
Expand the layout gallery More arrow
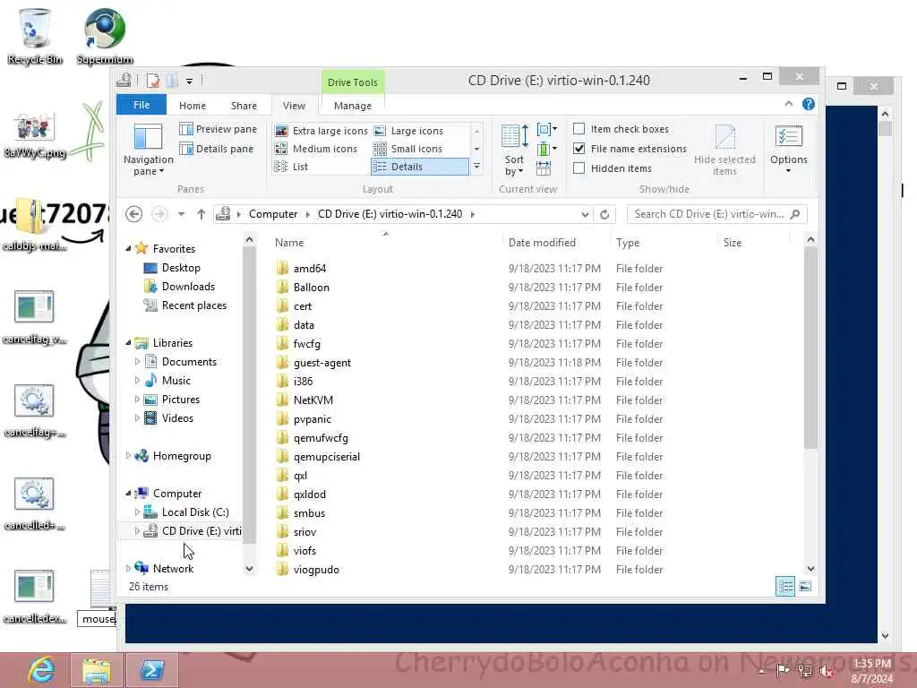[x=476, y=167]
